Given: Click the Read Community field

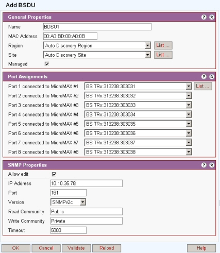Looking at the screenshot, I should tap(87, 211).
